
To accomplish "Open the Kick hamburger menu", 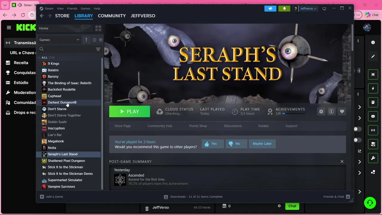I will coord(9,27).
